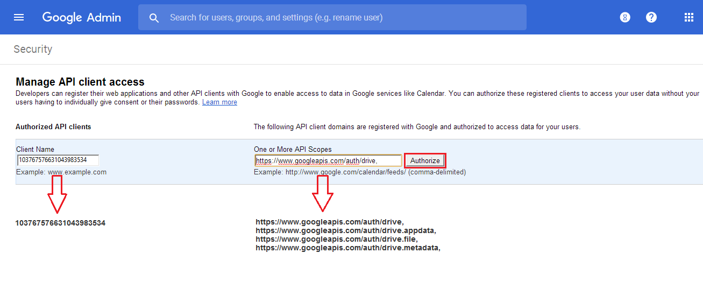Click the Client Name input field
The image size is (703, 295).
pos(58,160)
